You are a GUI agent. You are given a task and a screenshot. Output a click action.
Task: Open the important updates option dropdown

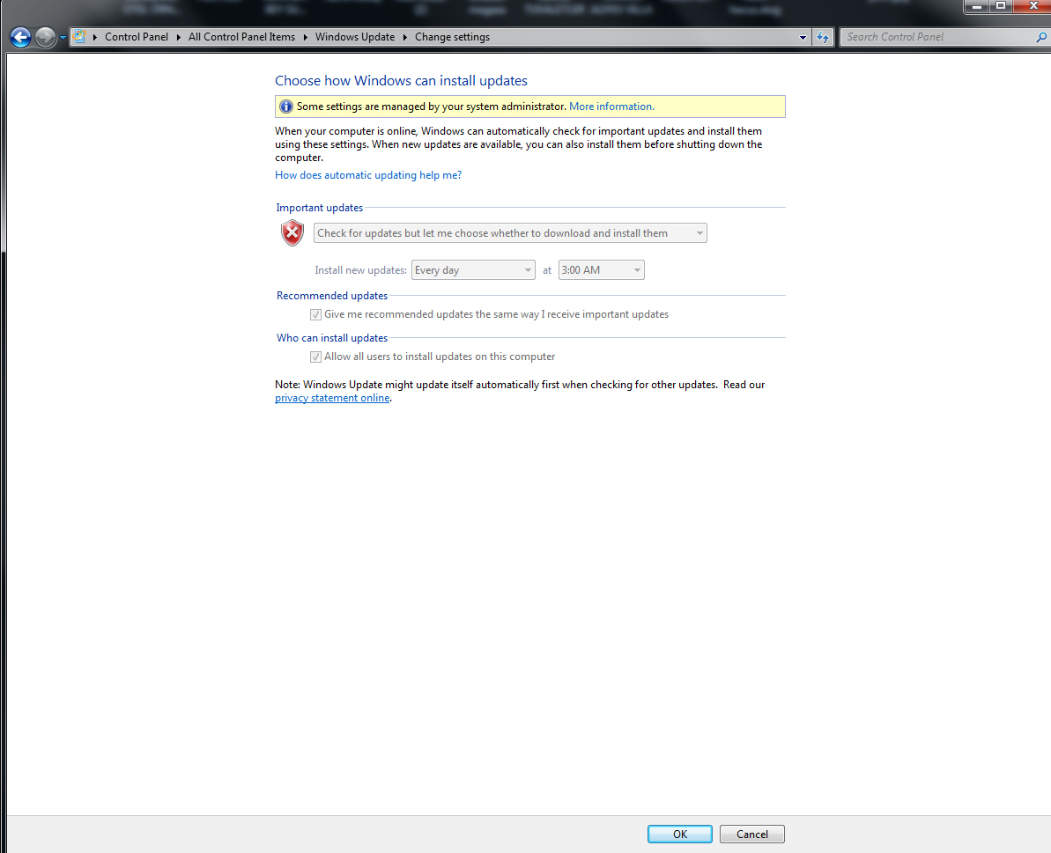510,233
